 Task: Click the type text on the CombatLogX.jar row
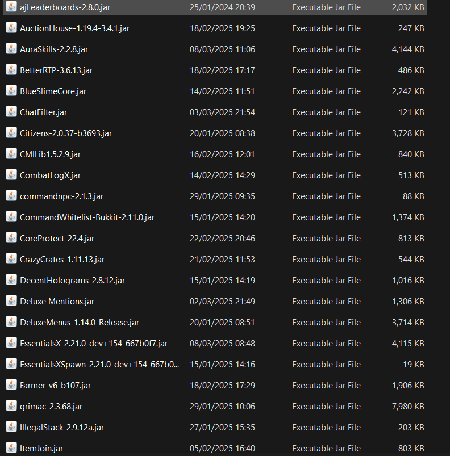[326, 175]
